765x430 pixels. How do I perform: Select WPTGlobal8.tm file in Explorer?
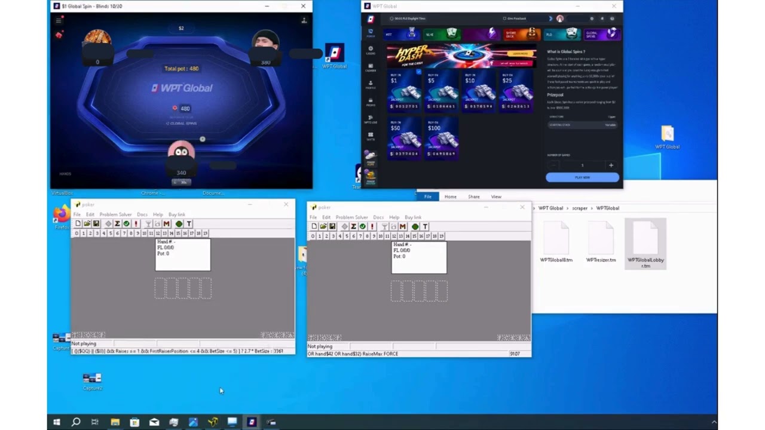coord(556,242)
